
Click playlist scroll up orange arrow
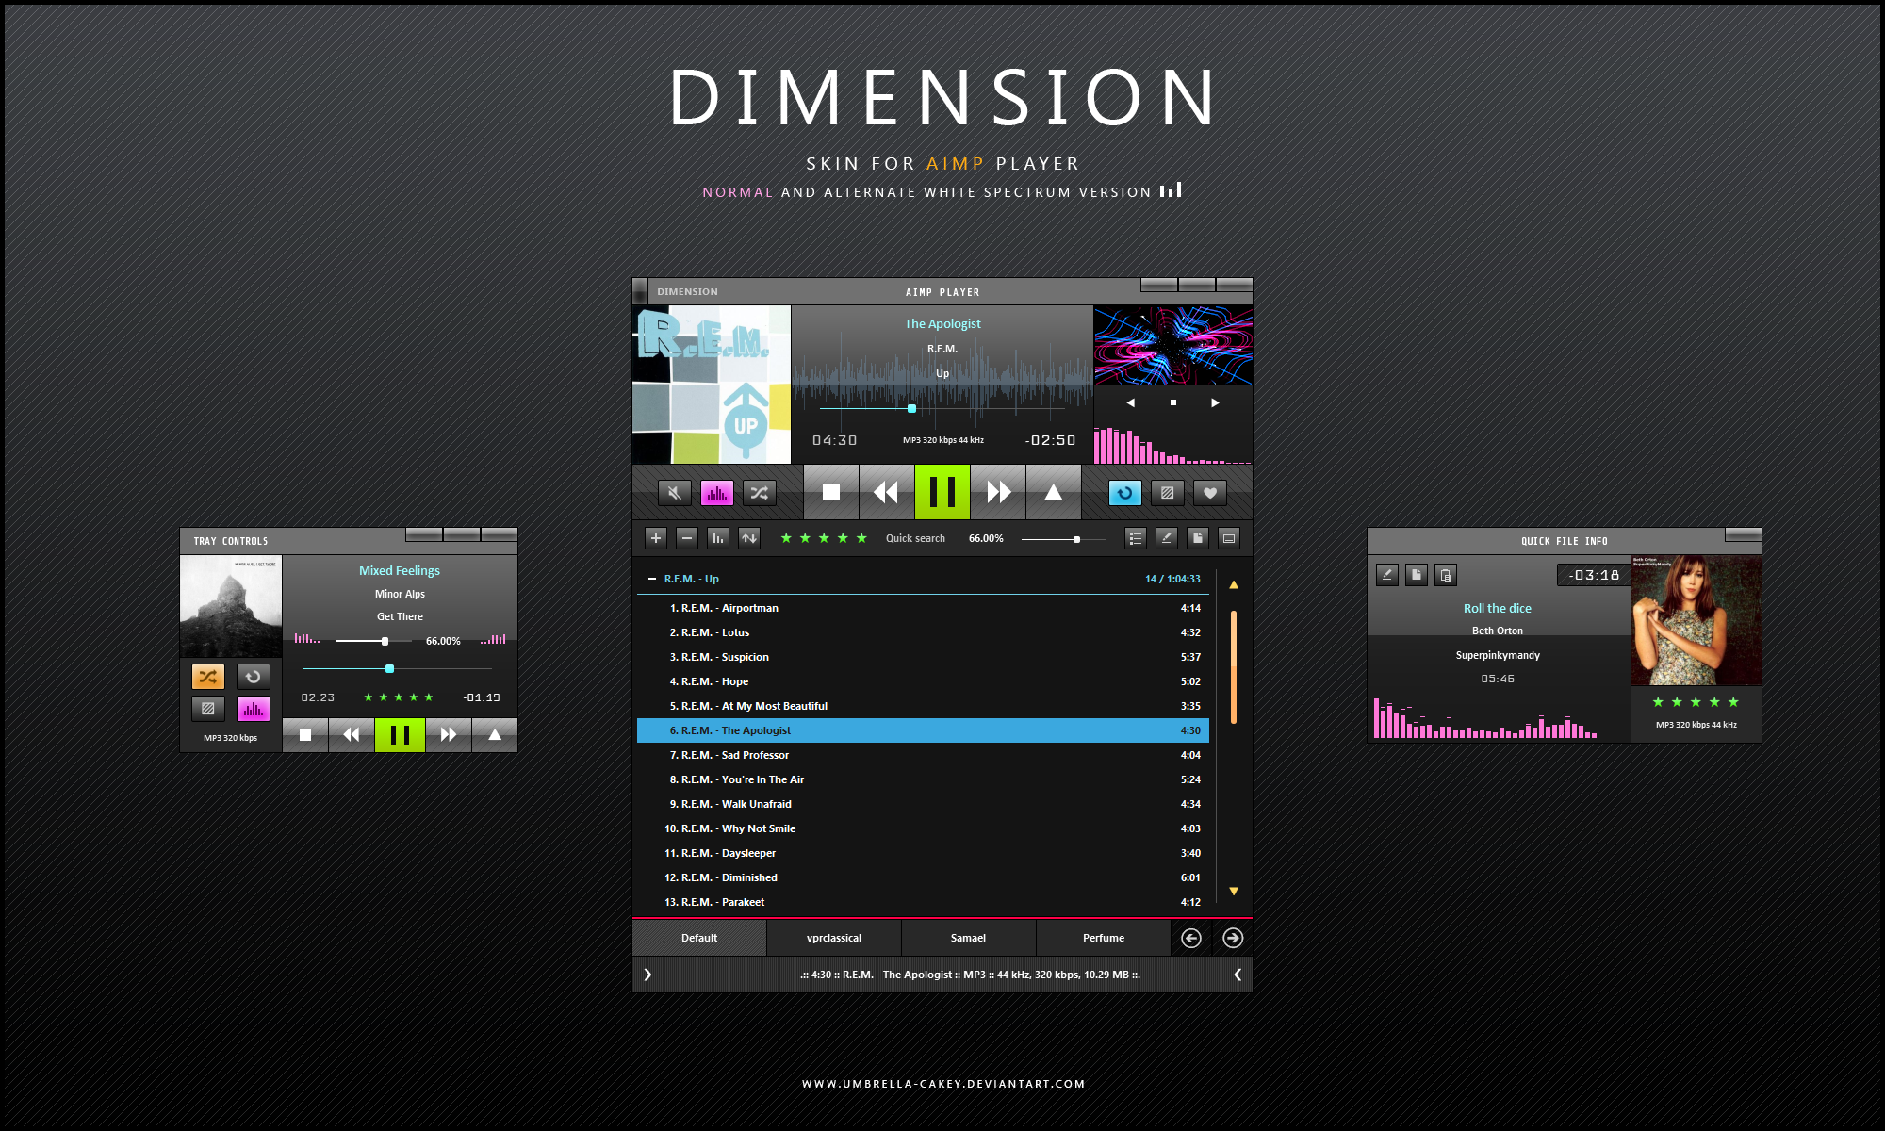point(1234,585)
